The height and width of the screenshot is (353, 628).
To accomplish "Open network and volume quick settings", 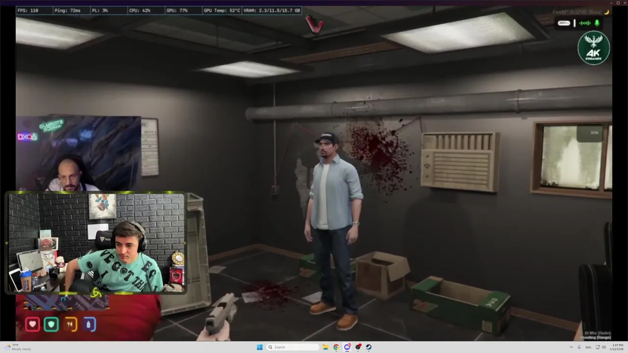I will pos(601,347).
